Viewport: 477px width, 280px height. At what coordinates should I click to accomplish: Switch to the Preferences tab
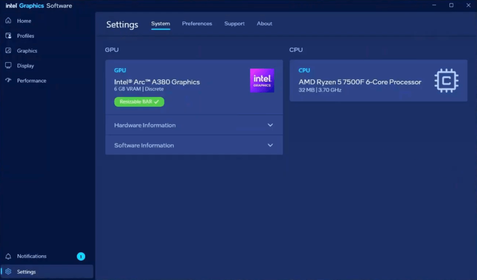(197, 23)
